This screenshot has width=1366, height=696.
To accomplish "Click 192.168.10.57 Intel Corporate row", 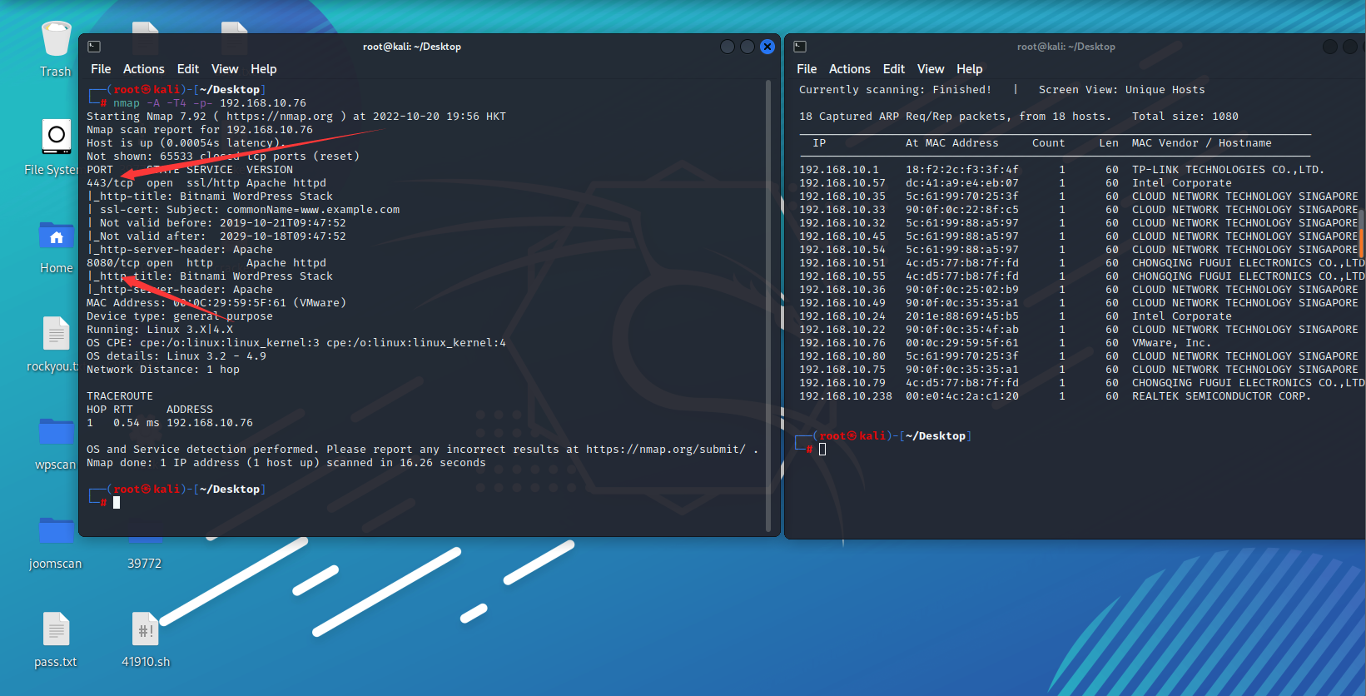I will (x=1016, y=183).
